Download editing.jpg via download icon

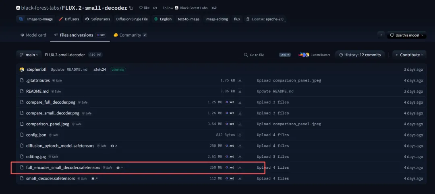(x=240, y=157)
